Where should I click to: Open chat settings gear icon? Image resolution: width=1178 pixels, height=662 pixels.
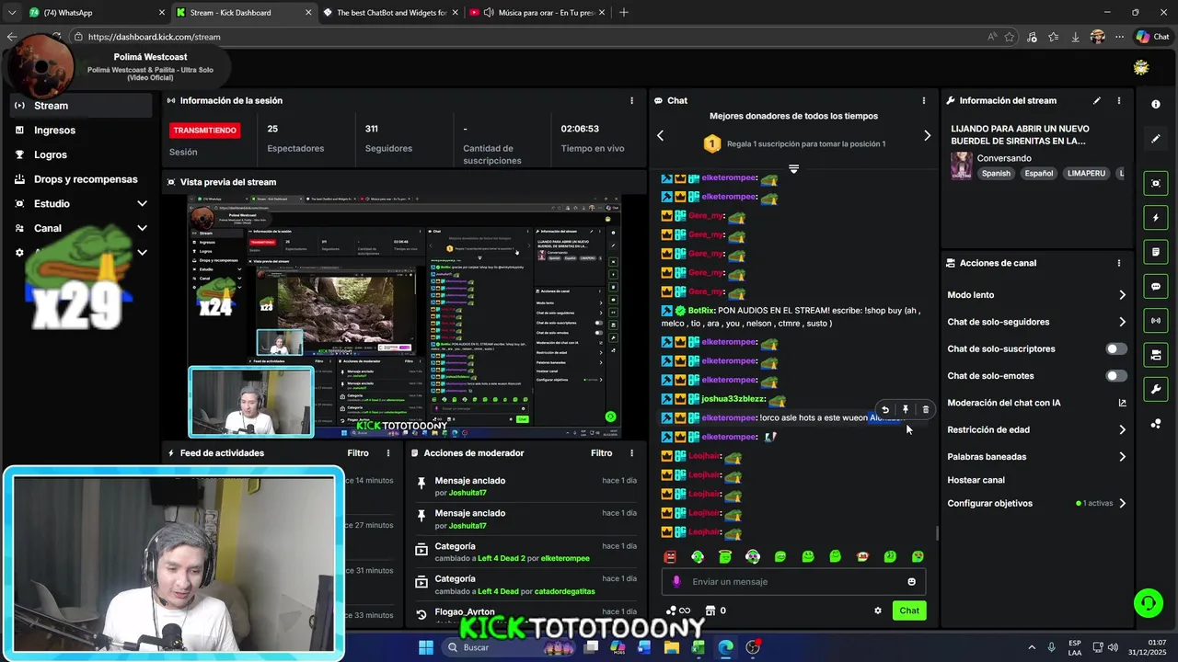[878, 611]
